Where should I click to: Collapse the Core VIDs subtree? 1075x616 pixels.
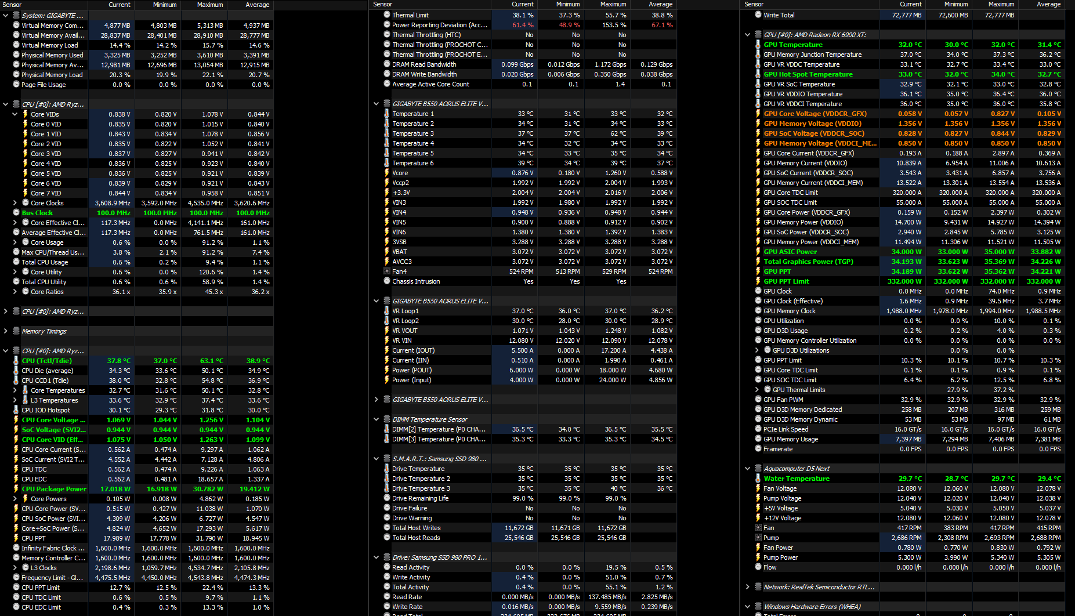pyautogui.click(x=15, y=114)
